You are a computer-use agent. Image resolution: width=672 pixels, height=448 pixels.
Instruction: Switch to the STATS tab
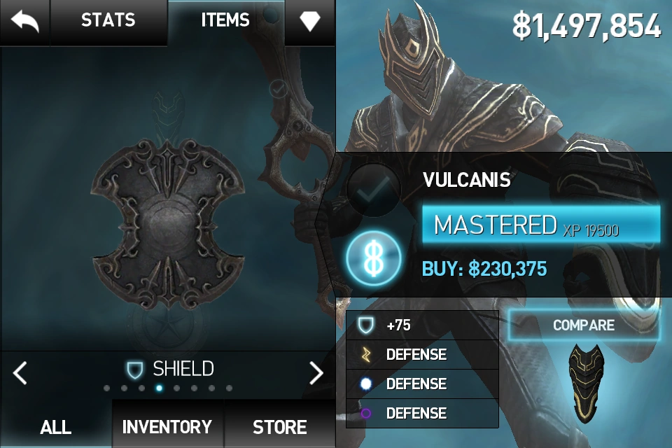click(x=108, y=20)
